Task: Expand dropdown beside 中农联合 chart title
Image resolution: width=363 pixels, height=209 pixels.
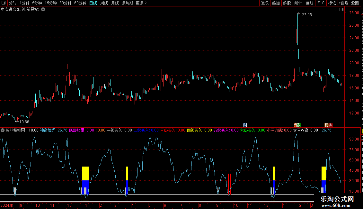Action: [x=43, y=10]
